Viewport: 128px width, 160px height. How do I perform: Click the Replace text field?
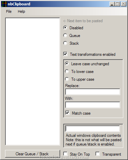tap(93, 92)
